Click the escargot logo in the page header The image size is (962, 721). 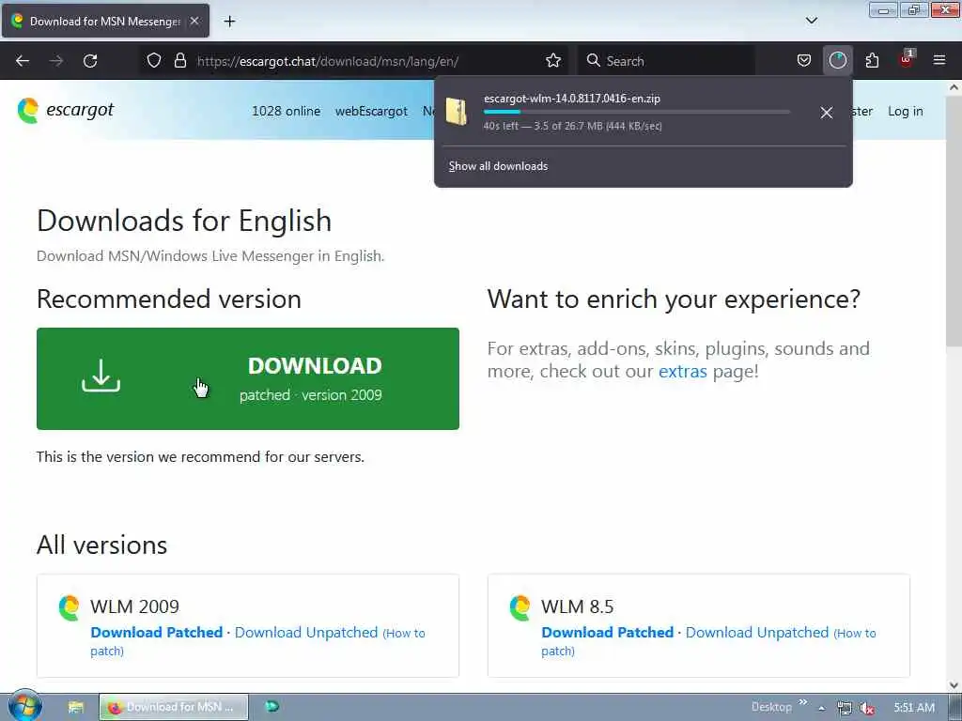(x=66, y=111)
